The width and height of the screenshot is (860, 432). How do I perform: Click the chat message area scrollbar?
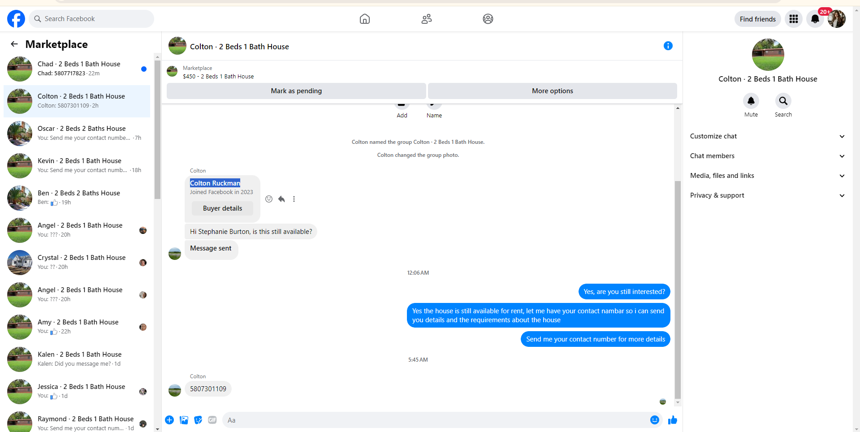tap(678, 289)
